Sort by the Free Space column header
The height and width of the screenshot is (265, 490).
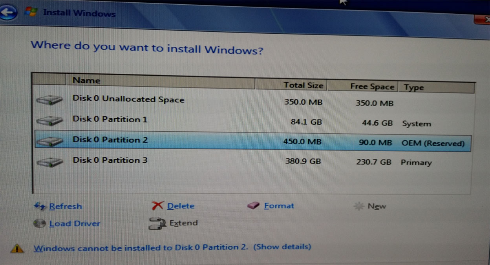[x=363, y=87]
